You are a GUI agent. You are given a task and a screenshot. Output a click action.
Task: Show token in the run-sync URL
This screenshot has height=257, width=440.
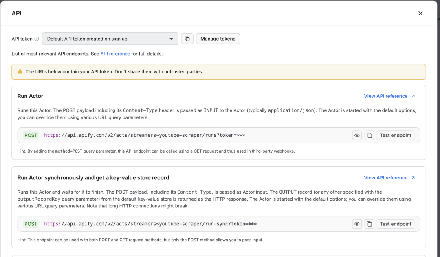tap(357, 224)
